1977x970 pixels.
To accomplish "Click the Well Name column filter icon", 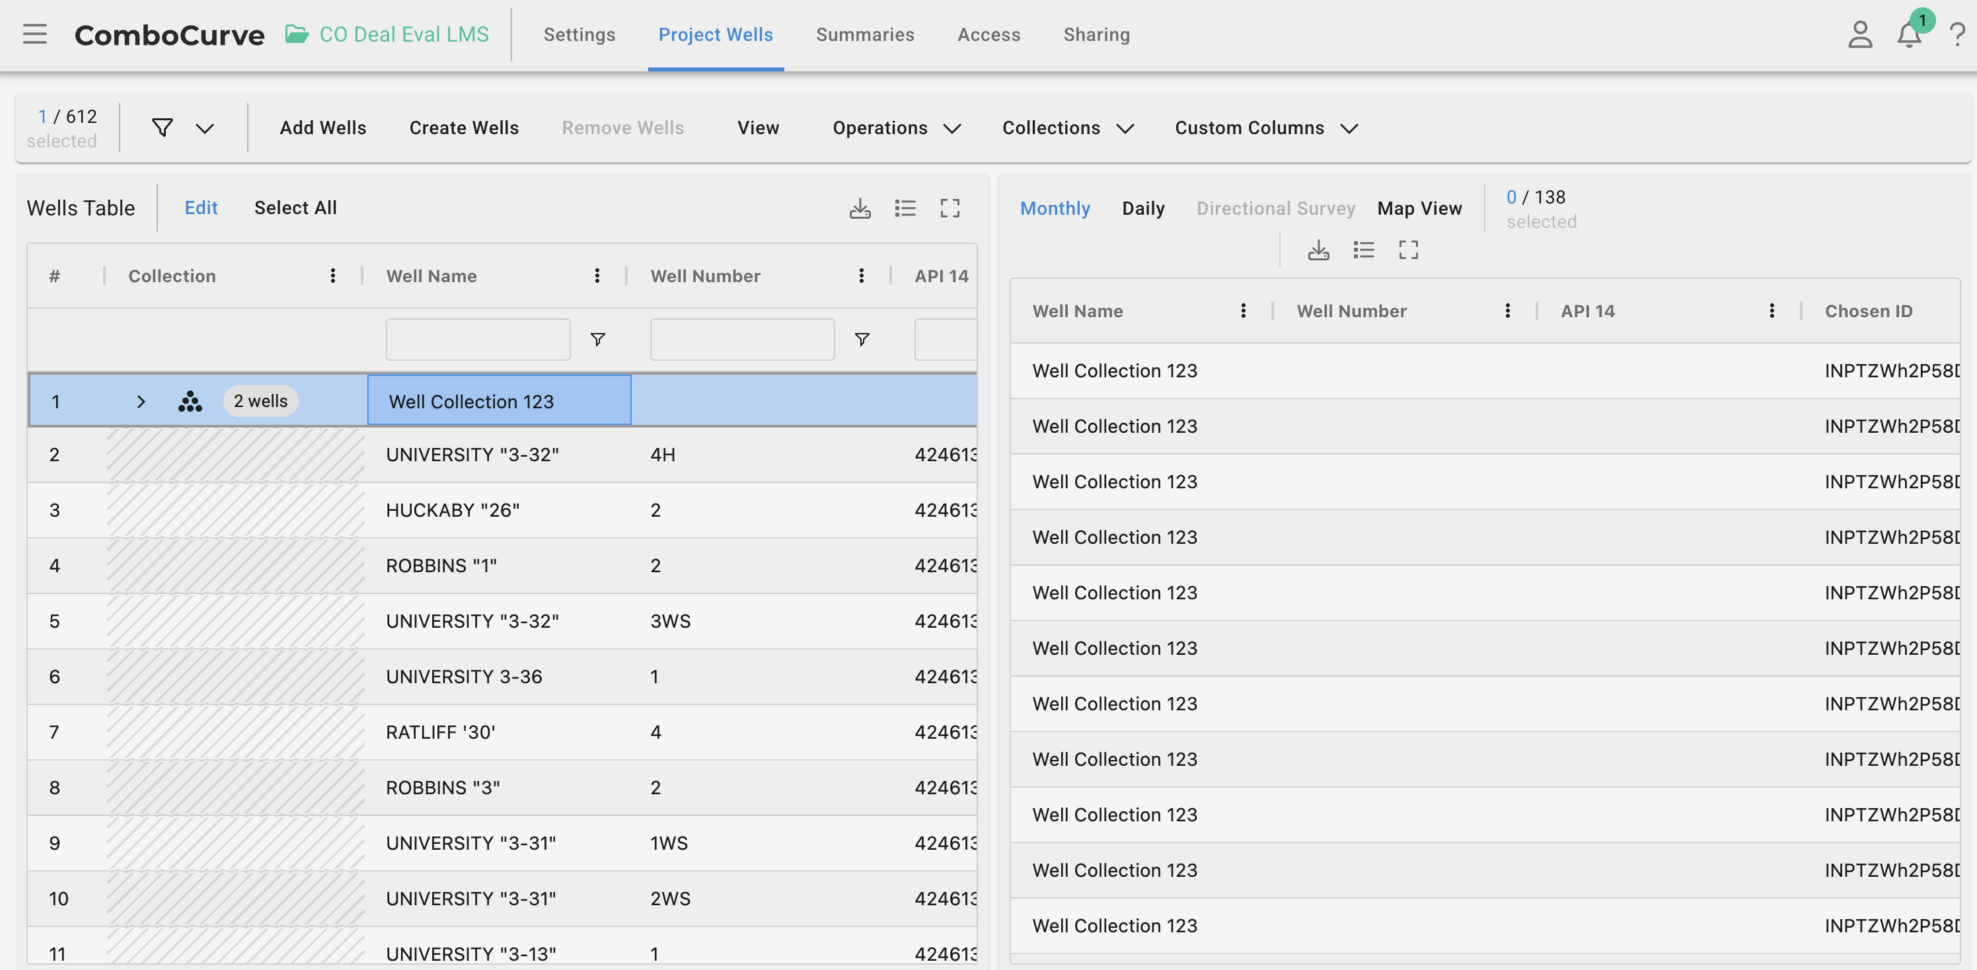I will click(598, 339).
